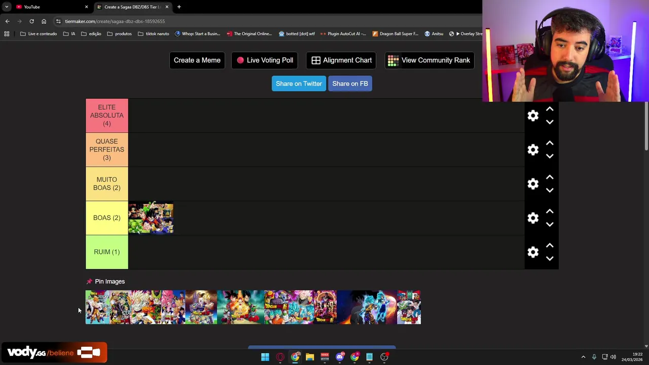Open the tiktok naruto bookmark folder

click(x=154, y=34)
